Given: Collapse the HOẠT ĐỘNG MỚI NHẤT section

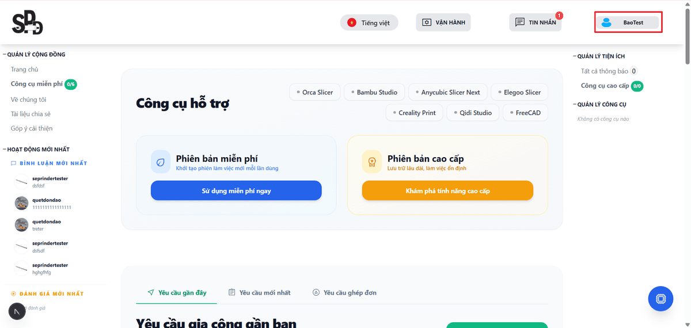Looking at the screenshot, I should [x=36, y=150].
